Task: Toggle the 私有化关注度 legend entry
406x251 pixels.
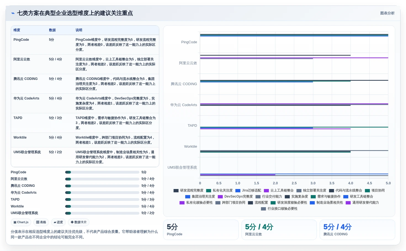Action: coord(219,190)
